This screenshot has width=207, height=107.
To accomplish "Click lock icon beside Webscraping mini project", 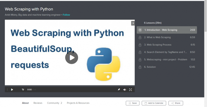I will pyautogui.click(x=140, y=60).
